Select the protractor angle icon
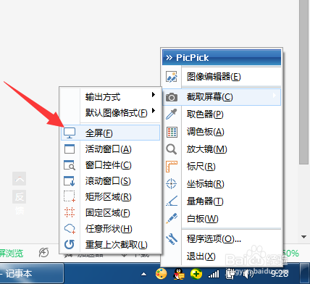Viewport: 310px width, 284px height. (x=172, y=201)
